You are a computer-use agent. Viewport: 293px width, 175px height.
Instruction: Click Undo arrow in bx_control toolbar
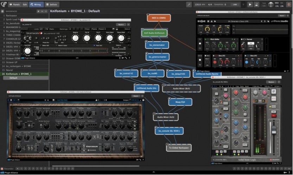click(42, 29)
